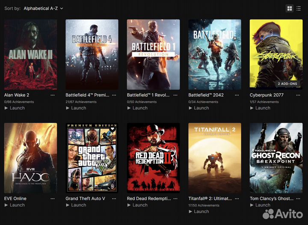
Task: Launch Alan Wake 2
Action: (x=15, y=108)
